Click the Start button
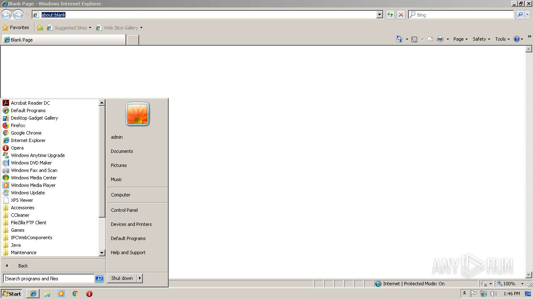This screenshot has width=533, height=299. (12, 294)
